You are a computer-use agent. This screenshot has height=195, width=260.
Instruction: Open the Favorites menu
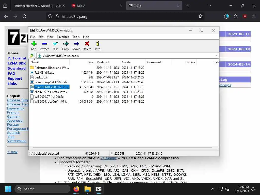pos(63,37)
